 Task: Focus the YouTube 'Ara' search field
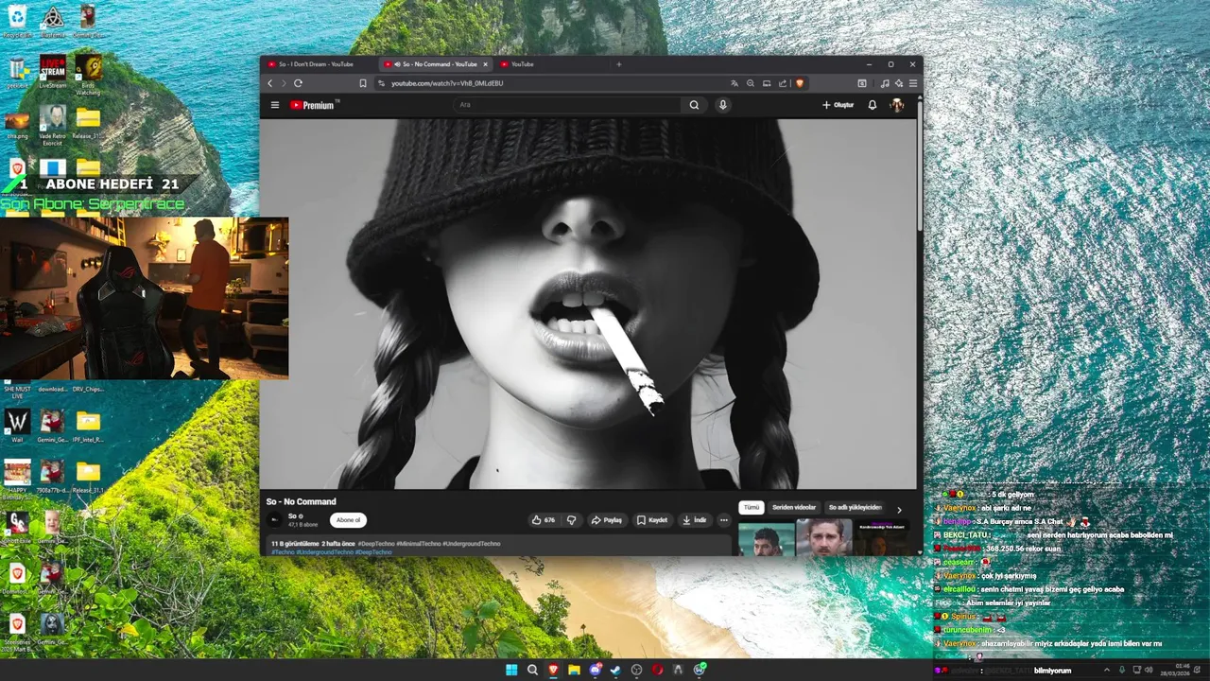click(x=567, y=105)
